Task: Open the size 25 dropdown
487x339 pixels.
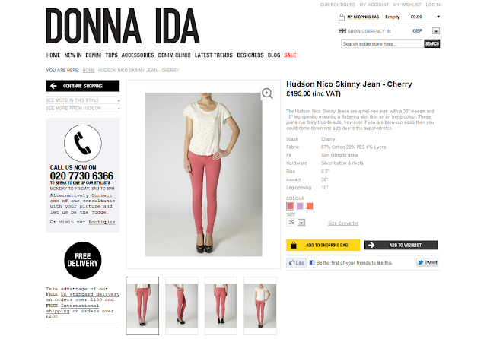Action: (x=301, y=223)
